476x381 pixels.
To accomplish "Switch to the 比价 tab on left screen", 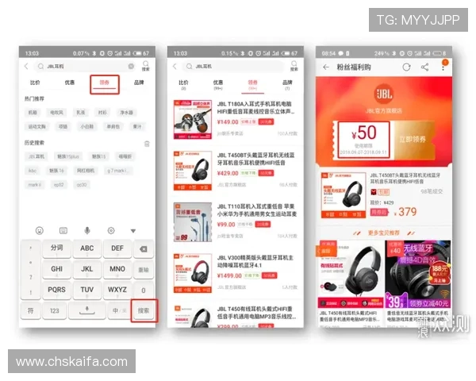I will (x=35, y=83).
